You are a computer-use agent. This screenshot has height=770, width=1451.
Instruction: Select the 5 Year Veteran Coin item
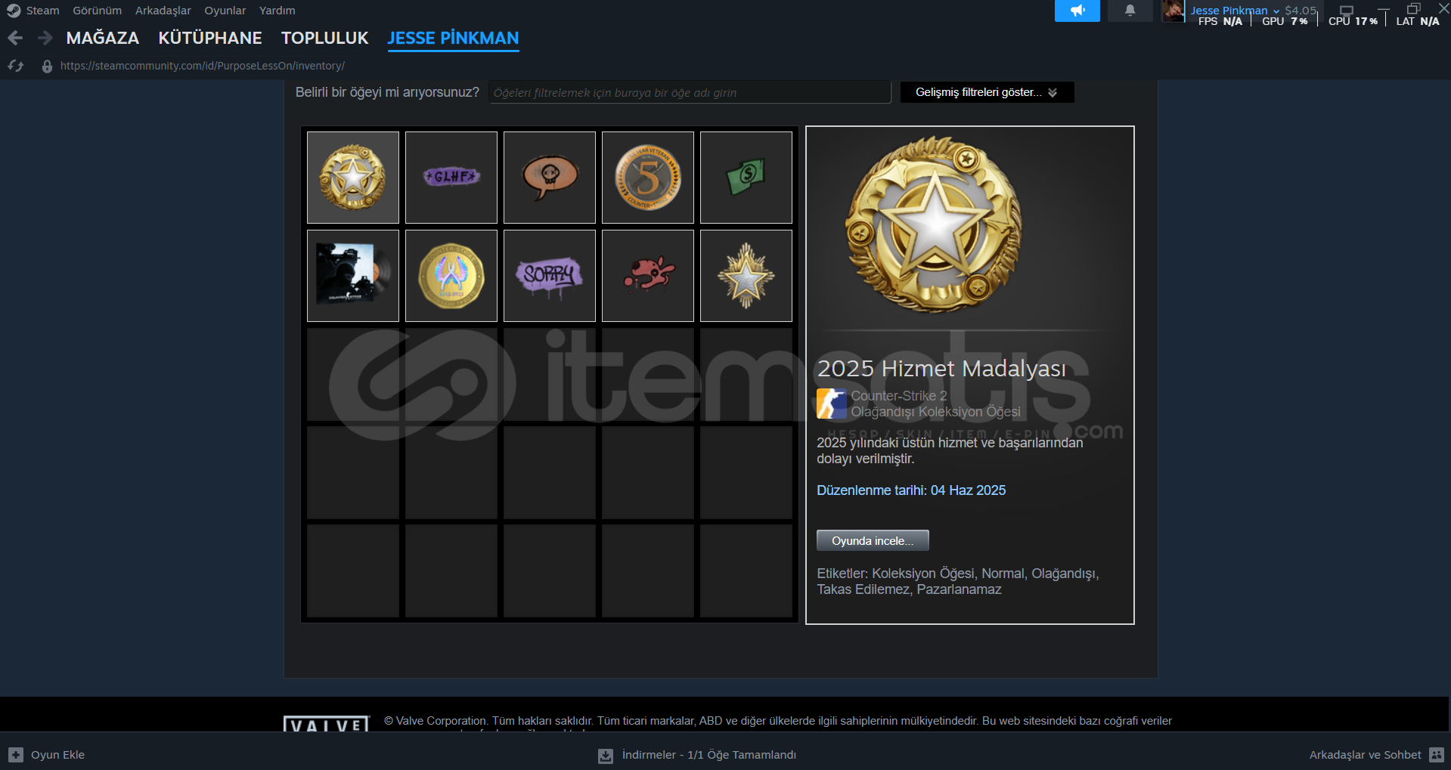pos(648,178)
